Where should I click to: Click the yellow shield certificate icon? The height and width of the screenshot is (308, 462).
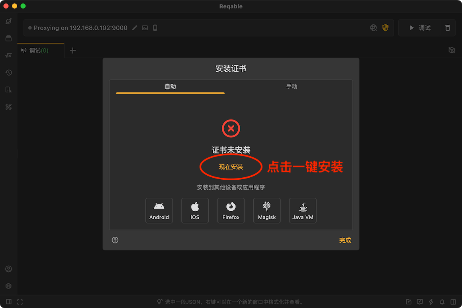point(385,28)
